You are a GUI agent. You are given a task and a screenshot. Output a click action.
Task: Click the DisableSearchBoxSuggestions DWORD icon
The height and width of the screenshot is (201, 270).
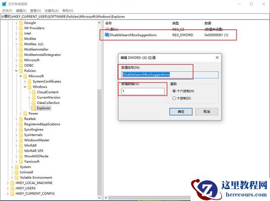coord(107,34)
